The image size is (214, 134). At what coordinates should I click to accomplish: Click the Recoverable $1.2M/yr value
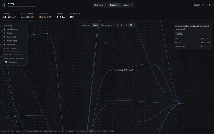27,17
